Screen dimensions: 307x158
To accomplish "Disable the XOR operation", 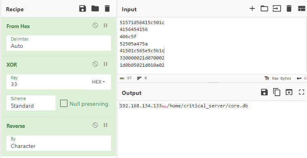I will pyautogui.click(x=95, y=64).
